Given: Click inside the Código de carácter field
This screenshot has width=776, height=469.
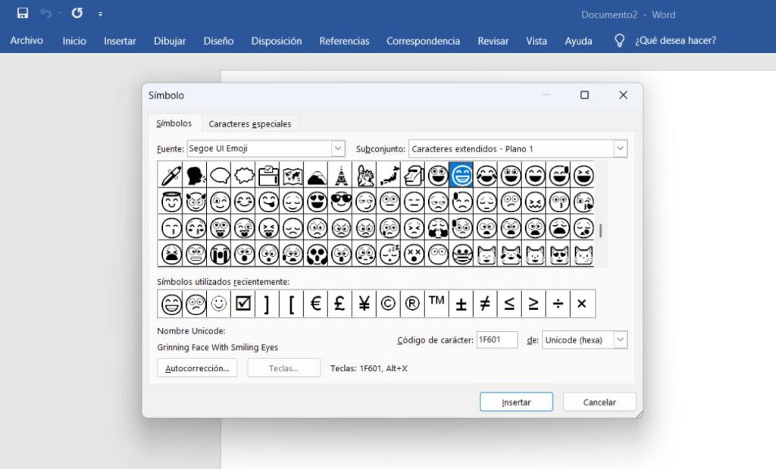Looking at the screenshot, I should pos(496,339).
